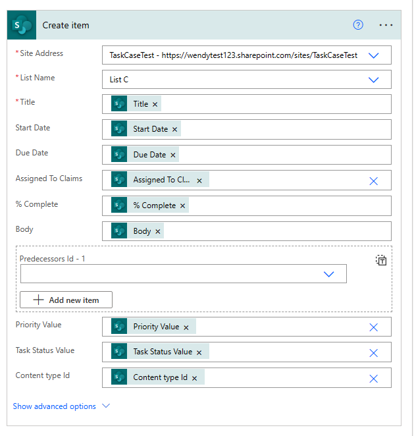
Task: Click the Create item header title
Action: point(66,25)
